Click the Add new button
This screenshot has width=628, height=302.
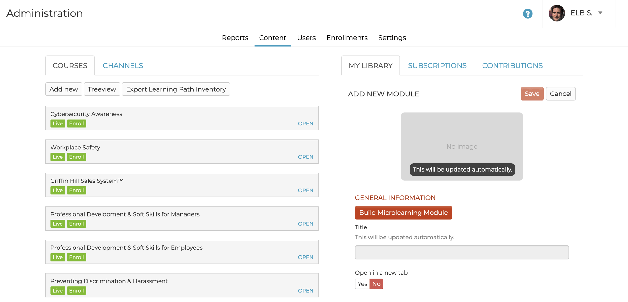(x=63, y=89)
